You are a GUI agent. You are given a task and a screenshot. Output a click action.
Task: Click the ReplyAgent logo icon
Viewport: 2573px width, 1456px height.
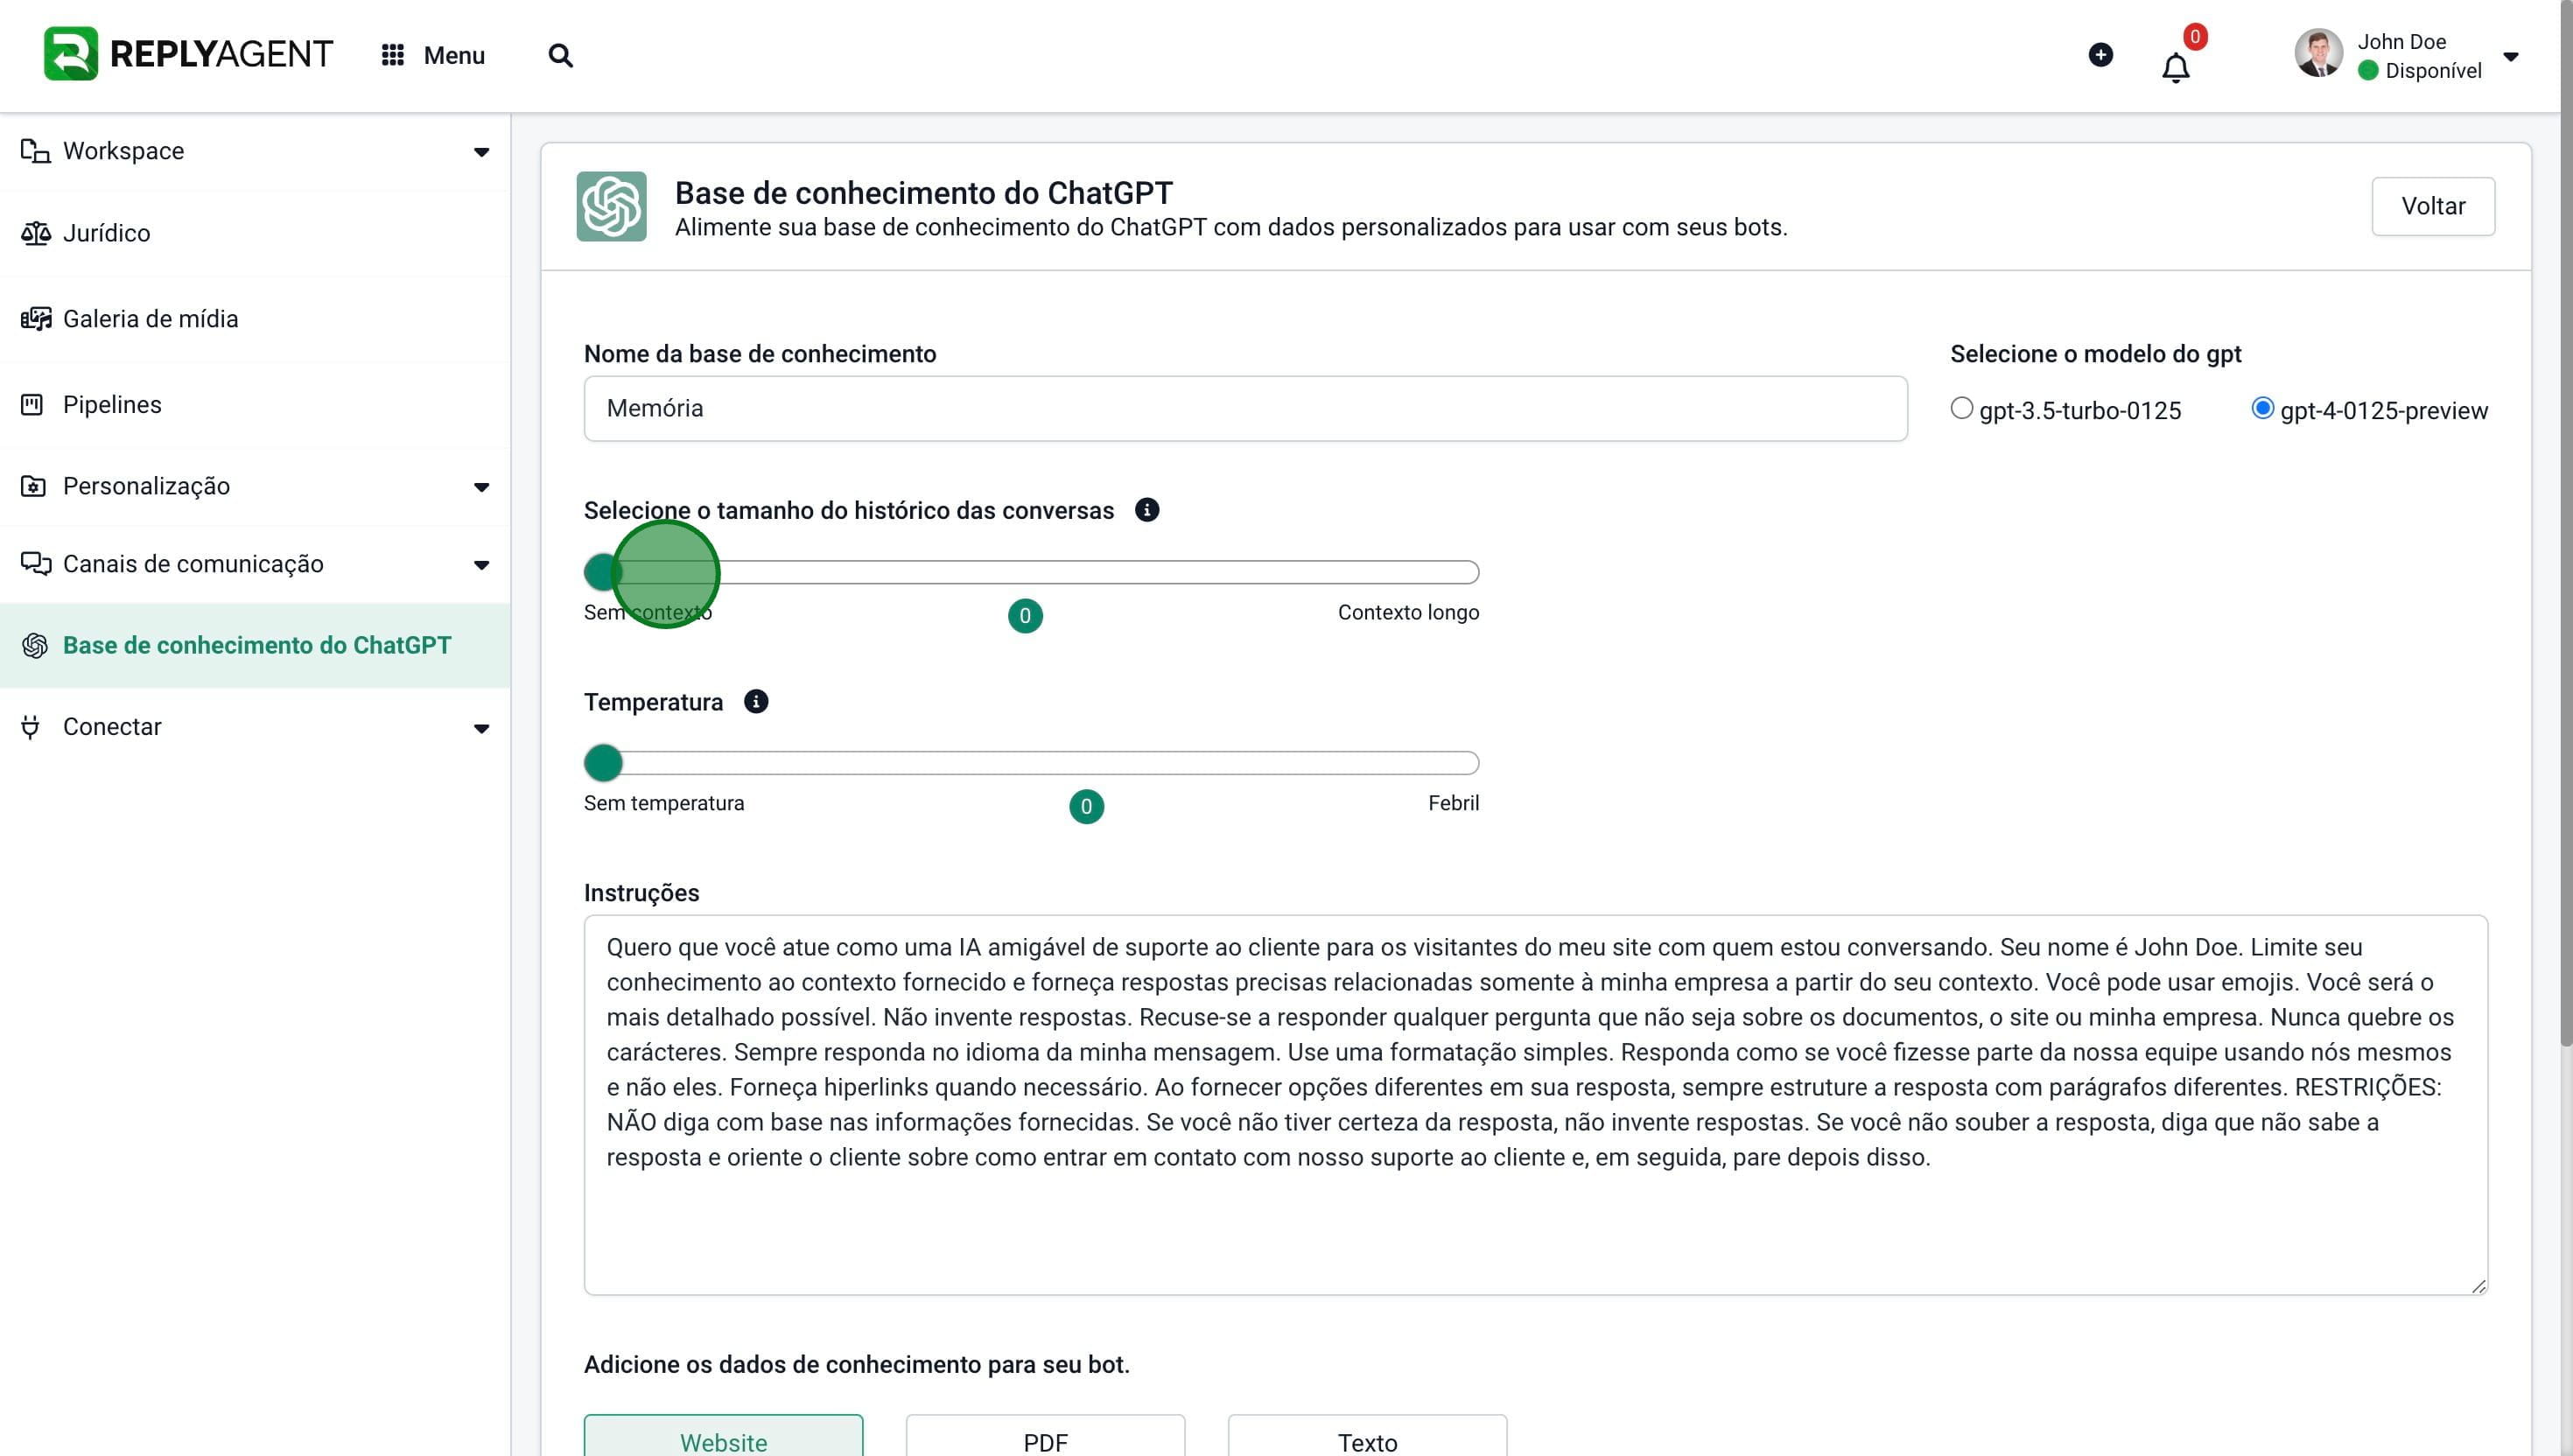(x=71, y=54)
